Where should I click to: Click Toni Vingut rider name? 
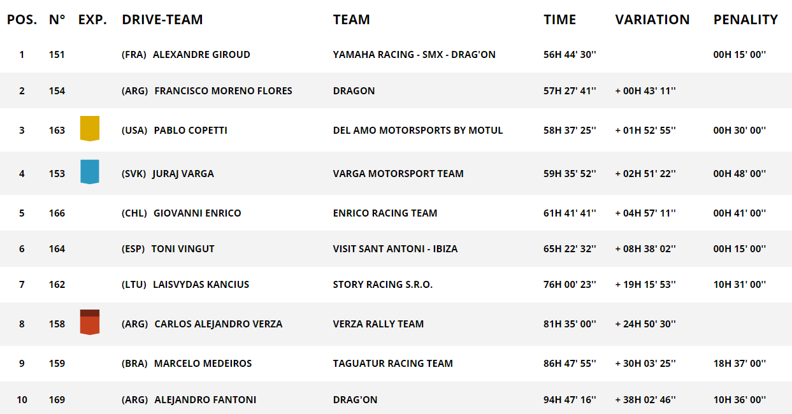[183, 249]
